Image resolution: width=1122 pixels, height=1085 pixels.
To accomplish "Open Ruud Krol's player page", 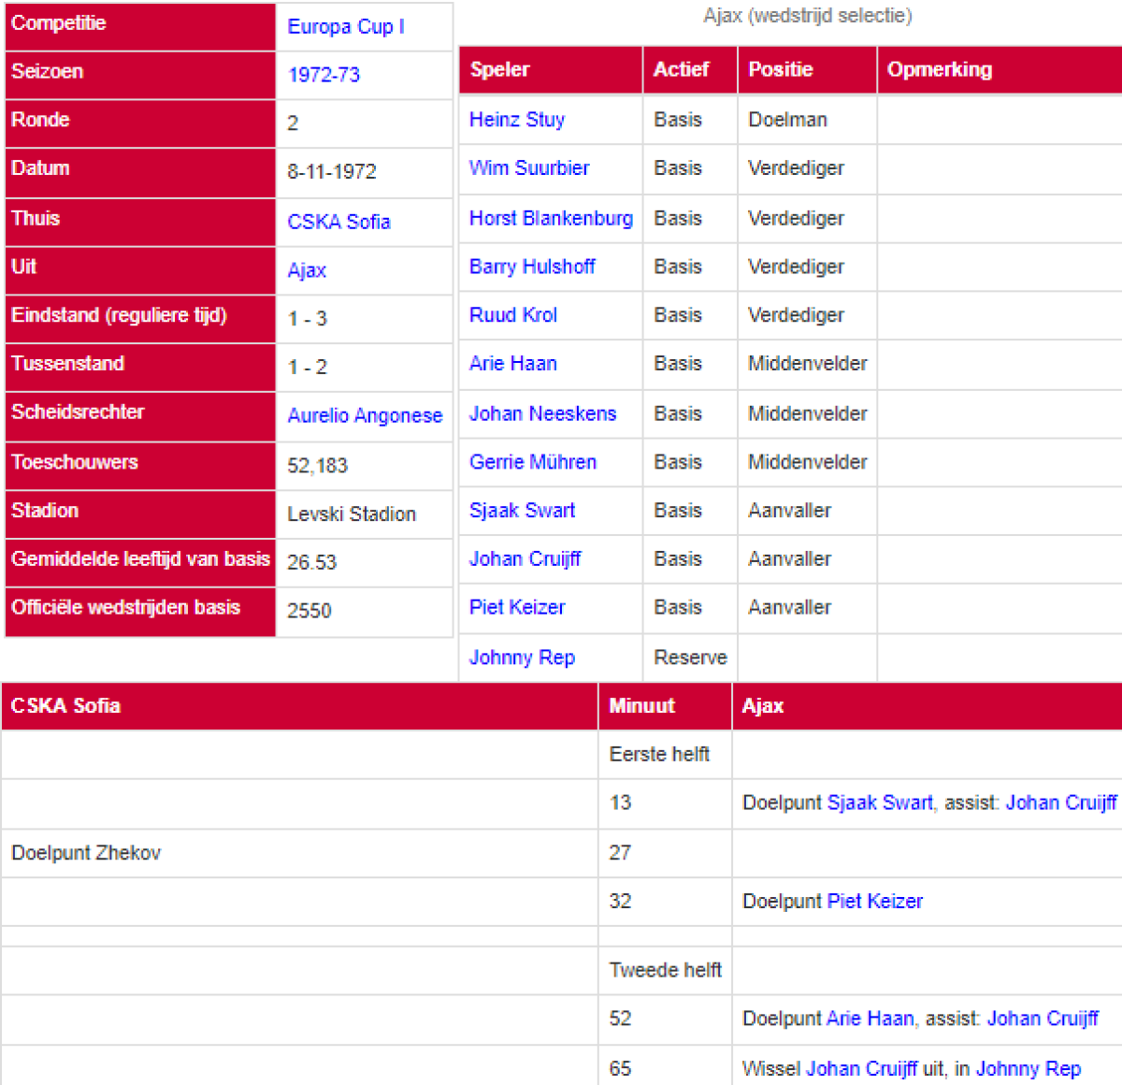I will click(513, 315).
